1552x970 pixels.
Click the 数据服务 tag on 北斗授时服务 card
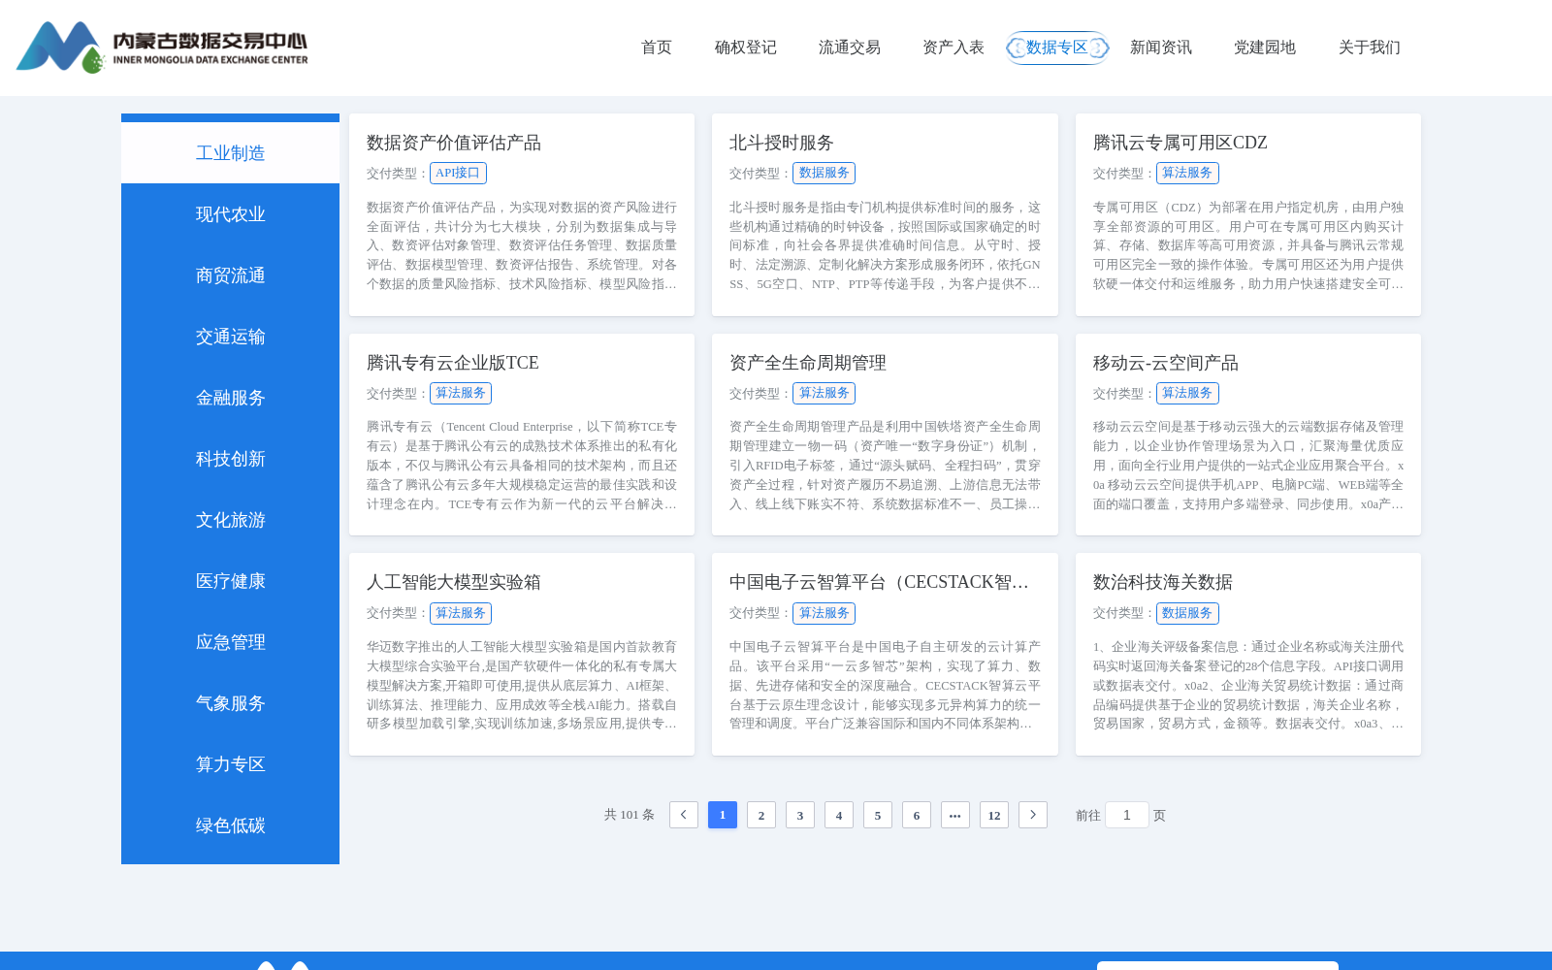[x=824, y=173]
